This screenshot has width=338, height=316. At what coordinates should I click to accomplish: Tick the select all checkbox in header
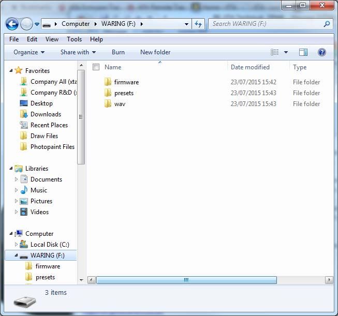tap(96, 67)
